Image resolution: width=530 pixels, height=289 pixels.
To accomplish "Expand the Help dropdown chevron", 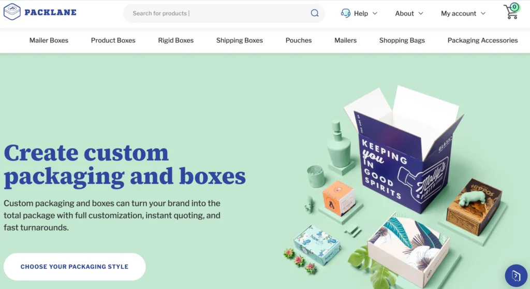I will point(375,13).
